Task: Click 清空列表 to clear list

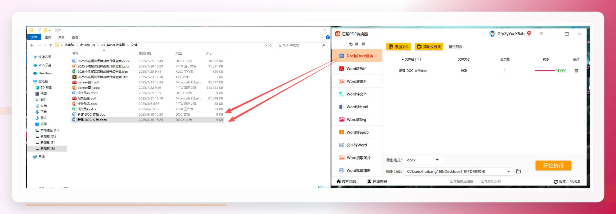Action: point(456,47)
